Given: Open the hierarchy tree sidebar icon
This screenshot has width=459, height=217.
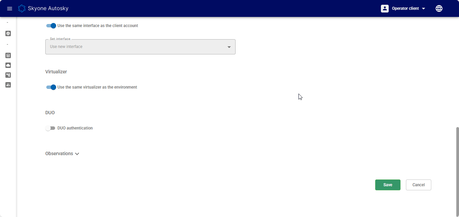Looking at the screenshot, I should pyautogui.click(x=8, y=75).
